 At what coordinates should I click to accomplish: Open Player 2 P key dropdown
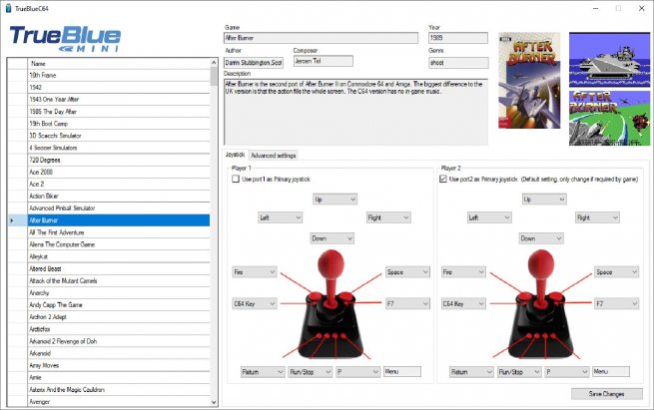pyautogui.click(x=567, y=372)
